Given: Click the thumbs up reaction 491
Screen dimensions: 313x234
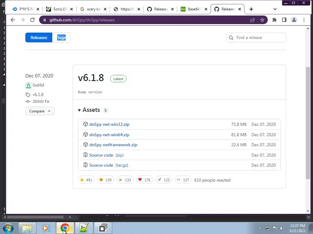Looking at the screenshot, I should [x=86, y=180].
